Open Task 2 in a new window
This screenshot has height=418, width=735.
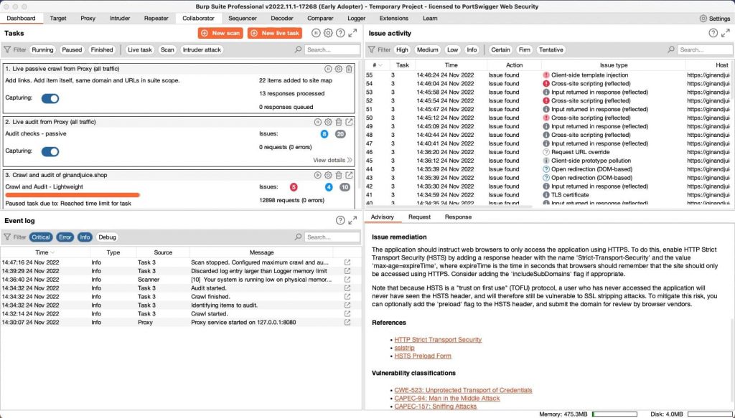click(349, 121)
